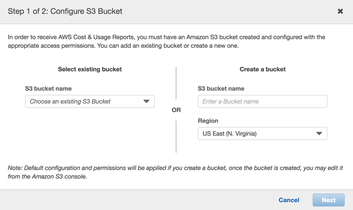Click the S3 bucket name label above existing bucket dropdown
This screenshot has height=210, width=353.
pos(48,89)
